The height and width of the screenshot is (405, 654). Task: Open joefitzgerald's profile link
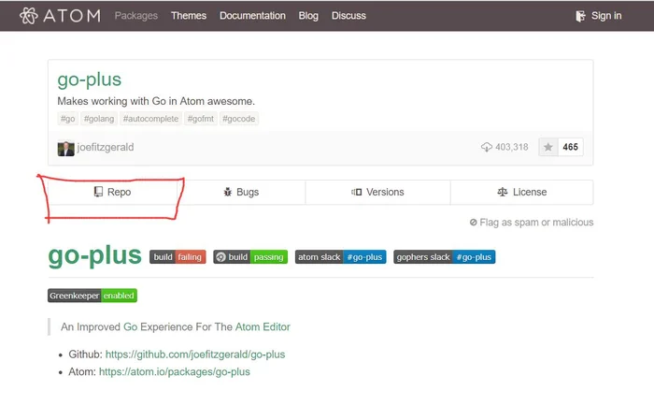[106, 148]
